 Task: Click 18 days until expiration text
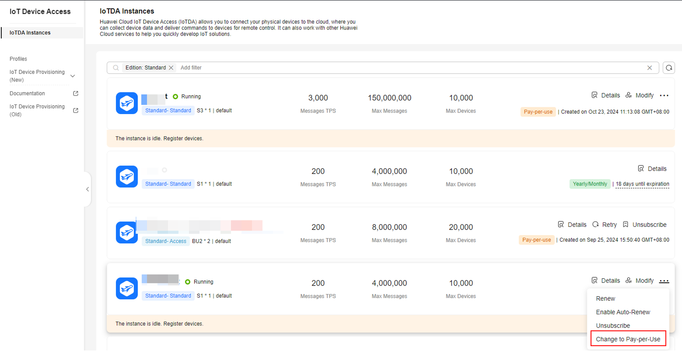[642, 184]
